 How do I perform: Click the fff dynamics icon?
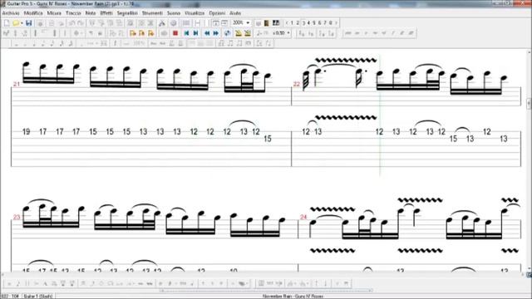411,33
